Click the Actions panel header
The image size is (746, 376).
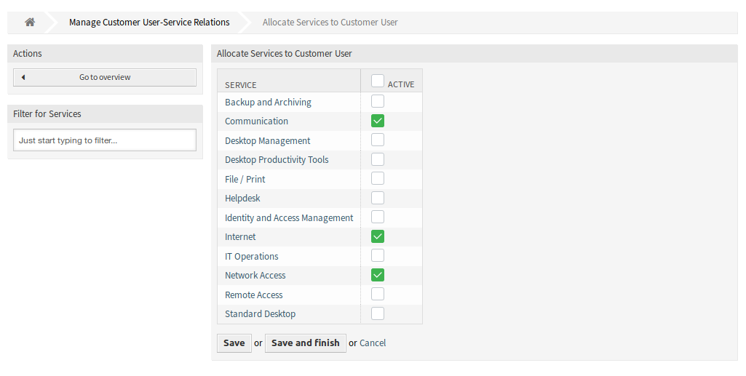(105, 53)
